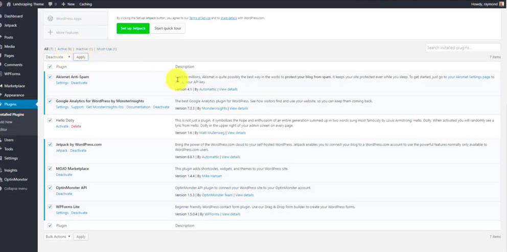Click your Akismet Settings page link

click(469, 77)
